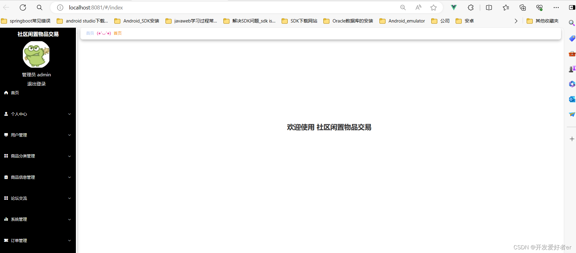
Task: Open 商品分类管理 menu item
Action: (x=38, y=156)
